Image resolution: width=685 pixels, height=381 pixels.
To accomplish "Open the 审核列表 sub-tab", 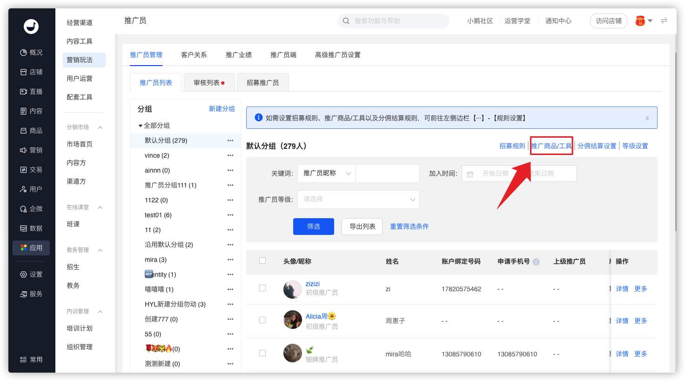I will 209,82.
